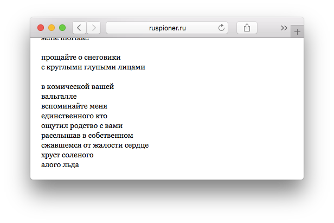Viewport: 334px width, 223px height.
Task: Go back to the previous page
Action: tap(79, 28)
